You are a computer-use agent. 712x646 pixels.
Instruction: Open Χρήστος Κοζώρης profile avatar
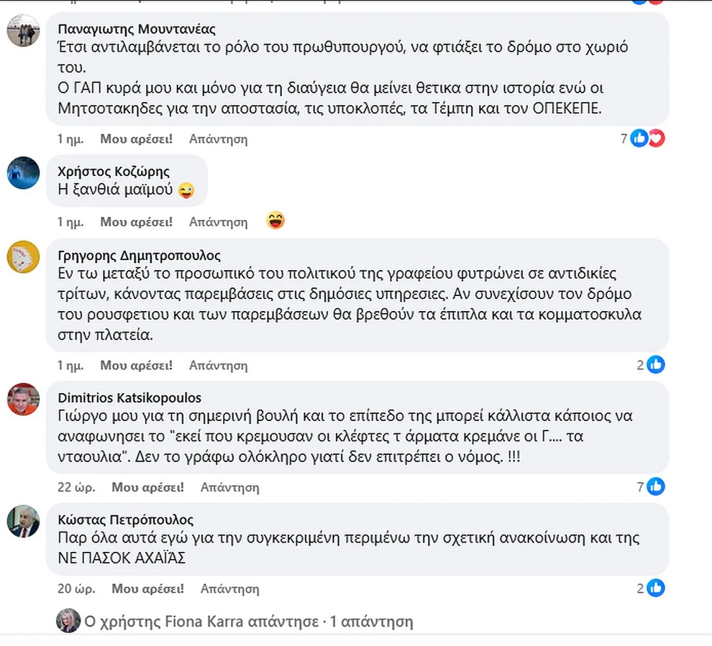tap(23, 172)
